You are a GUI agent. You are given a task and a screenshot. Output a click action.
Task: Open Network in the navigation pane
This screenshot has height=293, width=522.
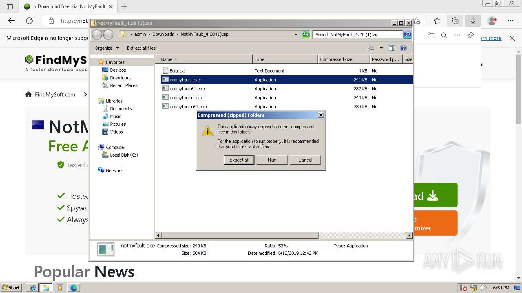point(114,171)
